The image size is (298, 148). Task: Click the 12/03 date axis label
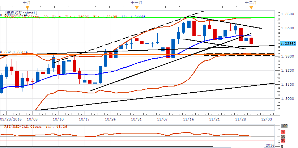click(267, 119)
